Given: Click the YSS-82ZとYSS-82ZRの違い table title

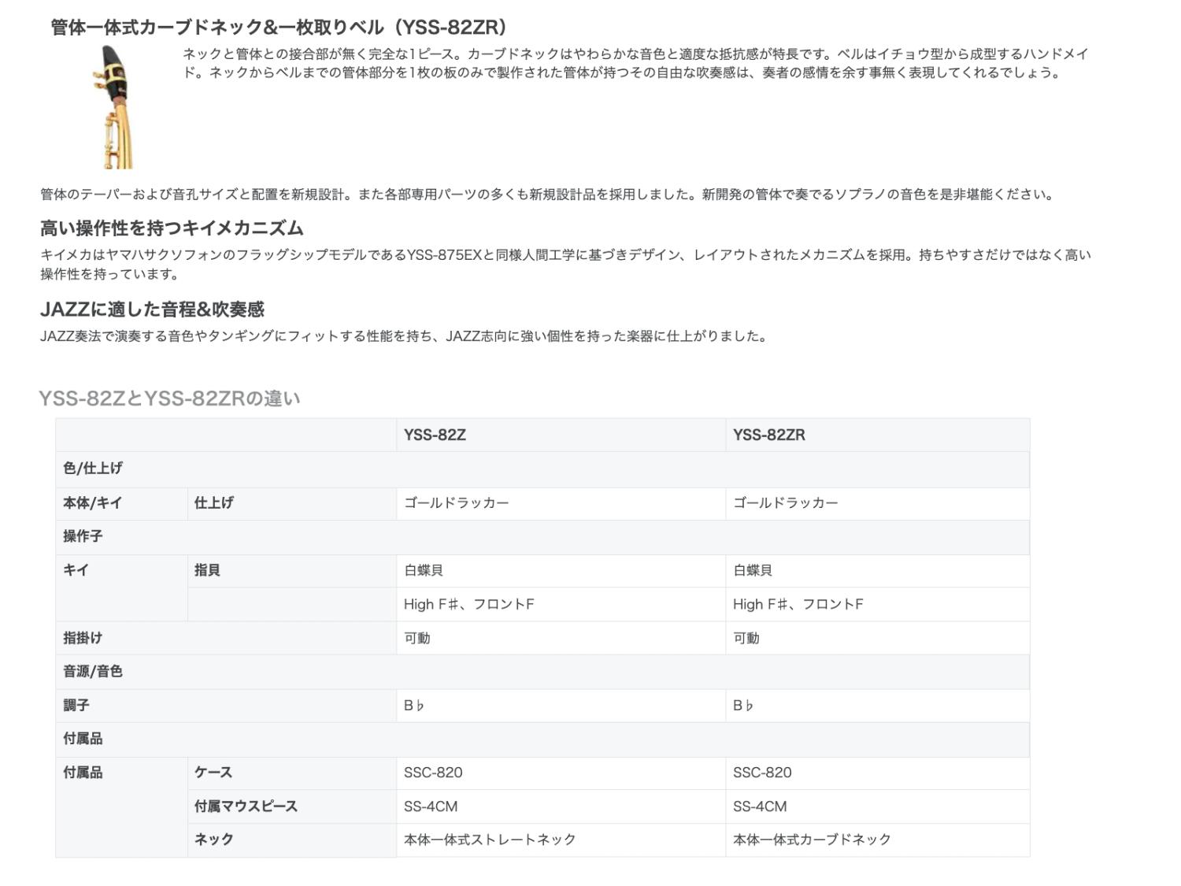Looking at the screenshot, I should click(169, 399).
